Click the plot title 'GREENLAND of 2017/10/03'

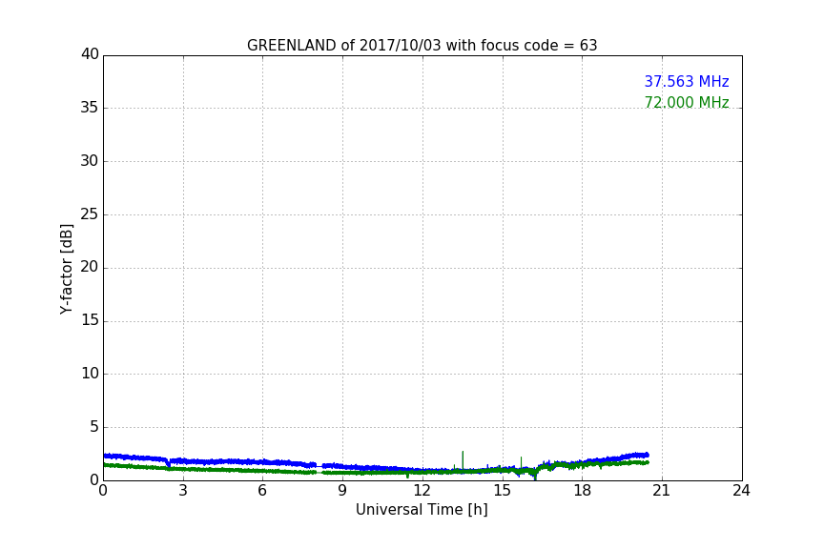[343, 46]
